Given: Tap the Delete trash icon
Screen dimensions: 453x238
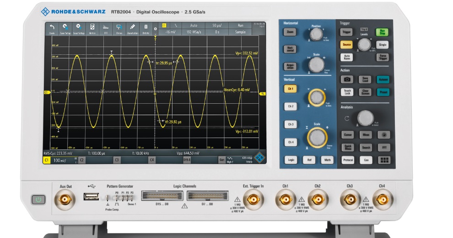Looking at the screenshot, I should click(x=146, y=29).
